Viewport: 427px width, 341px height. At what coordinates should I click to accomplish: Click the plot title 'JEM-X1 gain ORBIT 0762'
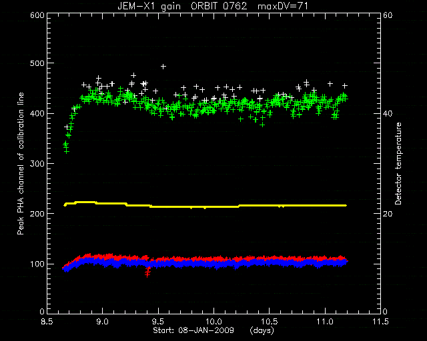tap(182, 6)
